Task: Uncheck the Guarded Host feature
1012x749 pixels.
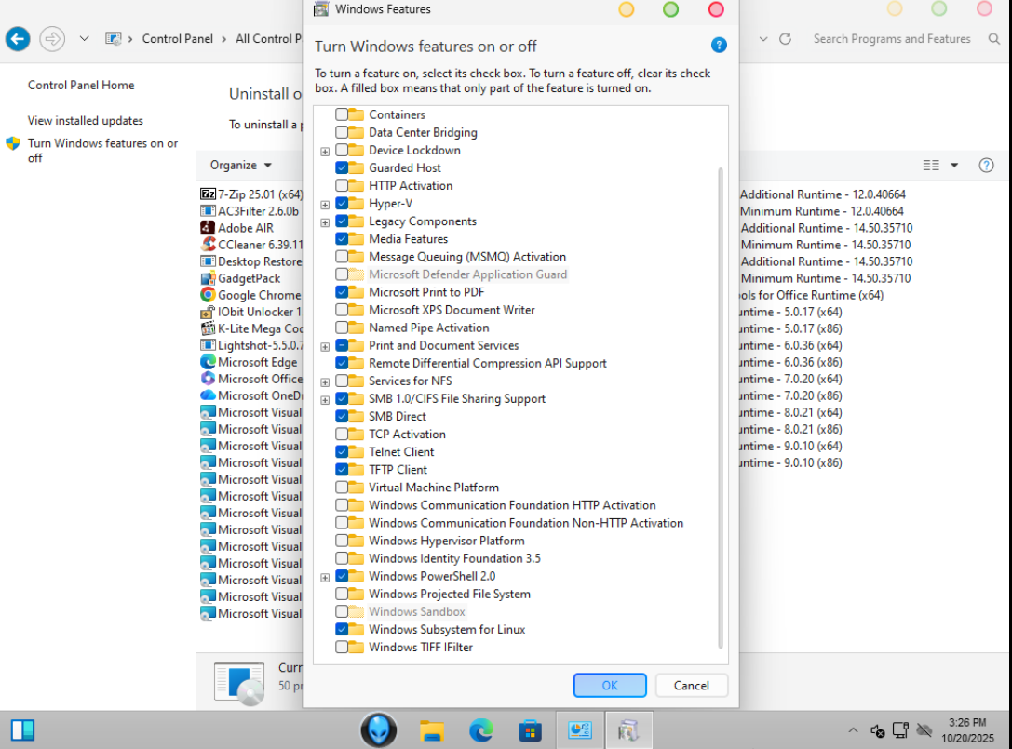Action: tap(342, 167)
